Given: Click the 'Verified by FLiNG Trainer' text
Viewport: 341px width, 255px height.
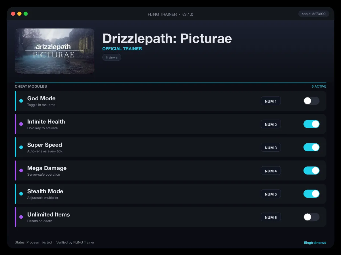Looking at the screenshot, I should coord(75,243).
